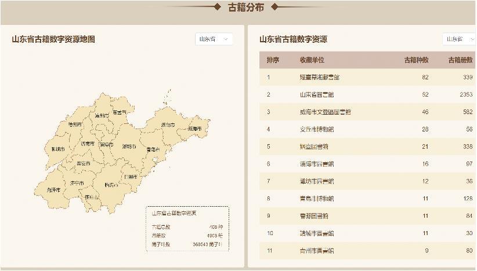The height and width of the screenshot is (271, 477).
Task: Click the 枣庄市 region on the map
Action: click(x=92, y=197)
